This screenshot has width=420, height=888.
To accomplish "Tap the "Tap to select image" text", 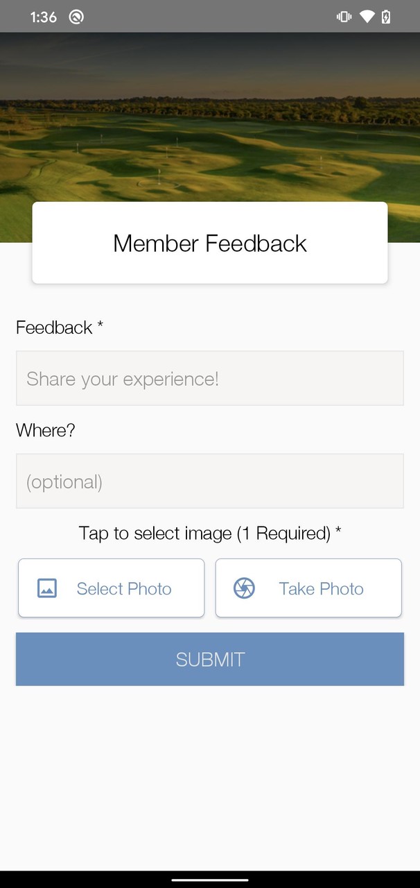I will point(155,533).
